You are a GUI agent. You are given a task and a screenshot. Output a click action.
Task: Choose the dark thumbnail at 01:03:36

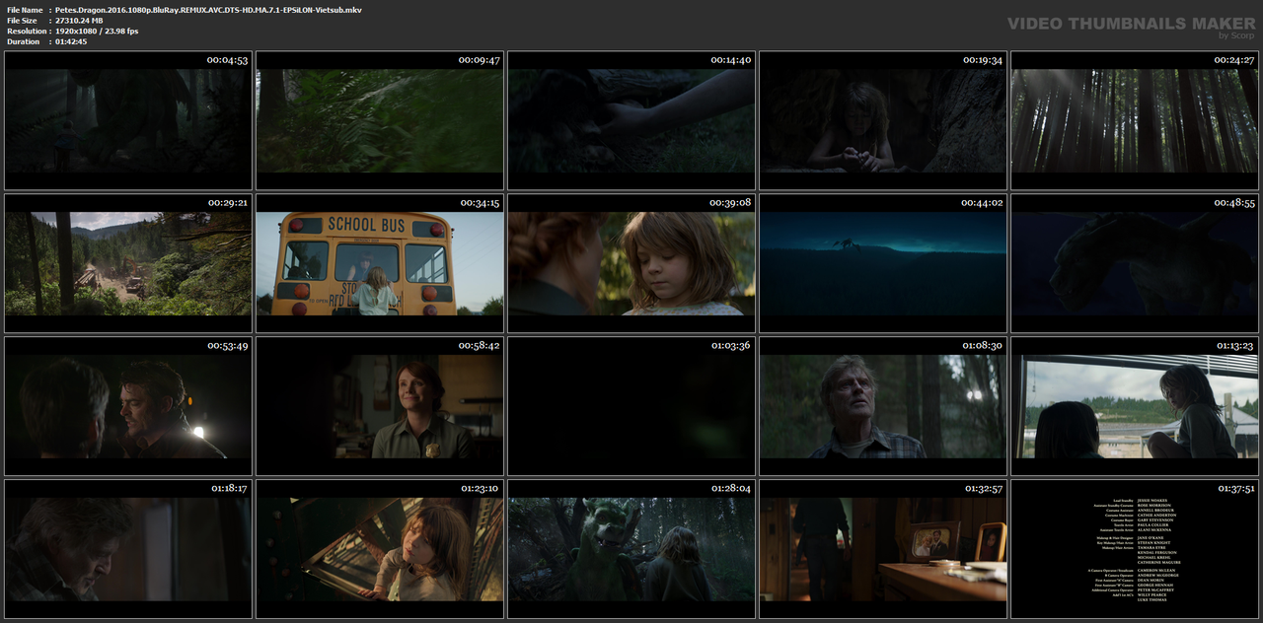[x=631, y=406]
